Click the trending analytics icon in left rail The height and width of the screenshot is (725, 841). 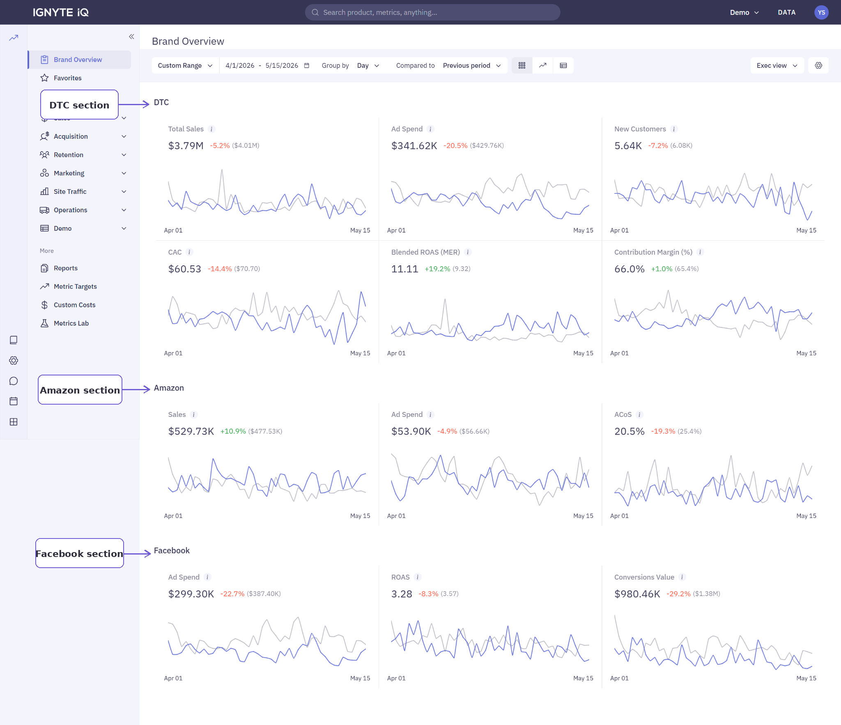click(14, 38)
